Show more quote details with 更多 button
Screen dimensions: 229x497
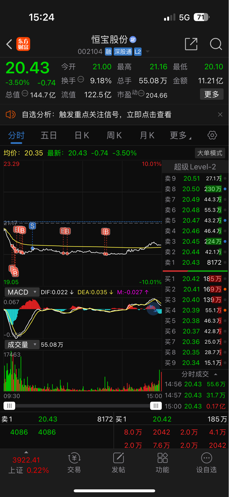212,94
